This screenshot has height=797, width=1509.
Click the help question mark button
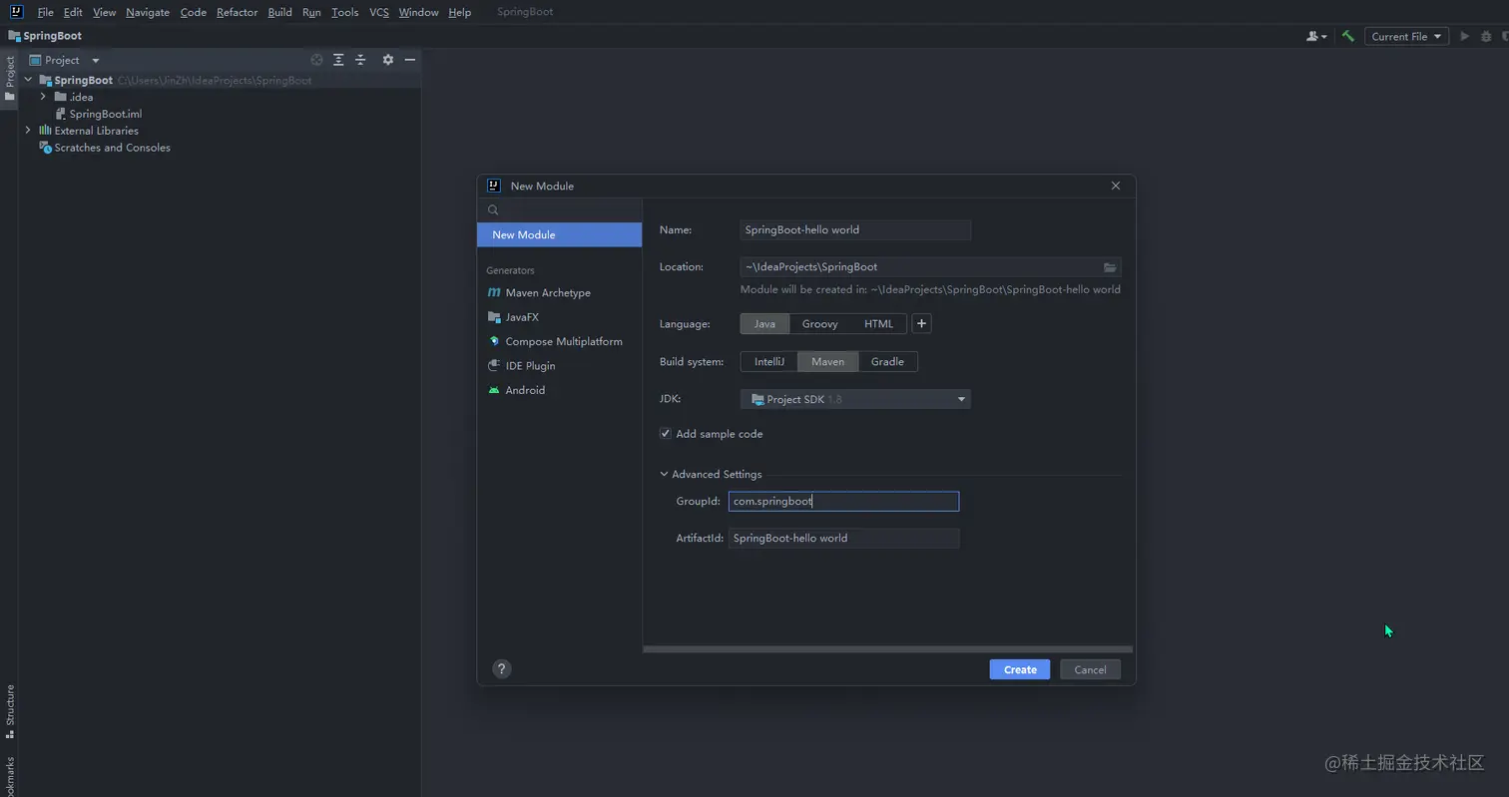(502, 669)
